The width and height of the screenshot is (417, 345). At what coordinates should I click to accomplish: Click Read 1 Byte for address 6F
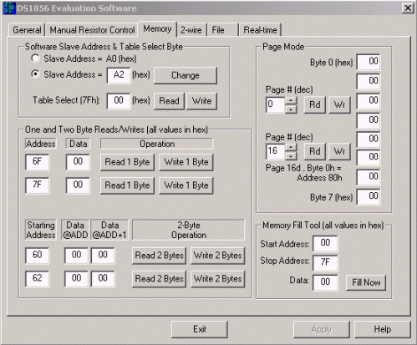(127, 162)
